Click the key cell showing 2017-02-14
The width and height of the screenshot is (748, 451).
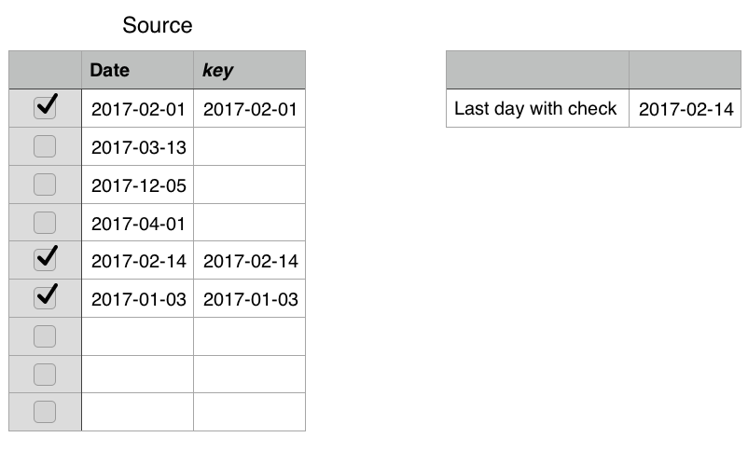pyautogui.click(x=250, y=261)
